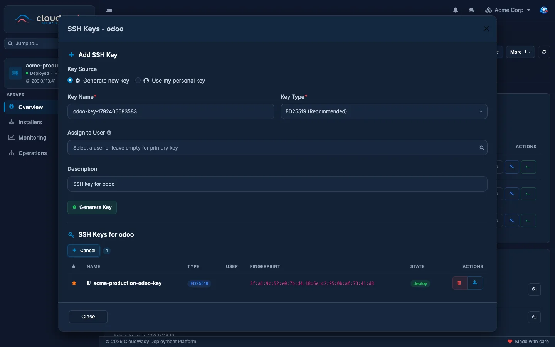
Task: Download the acme-production-odoo-key SSH key
Action: [475, 283]
